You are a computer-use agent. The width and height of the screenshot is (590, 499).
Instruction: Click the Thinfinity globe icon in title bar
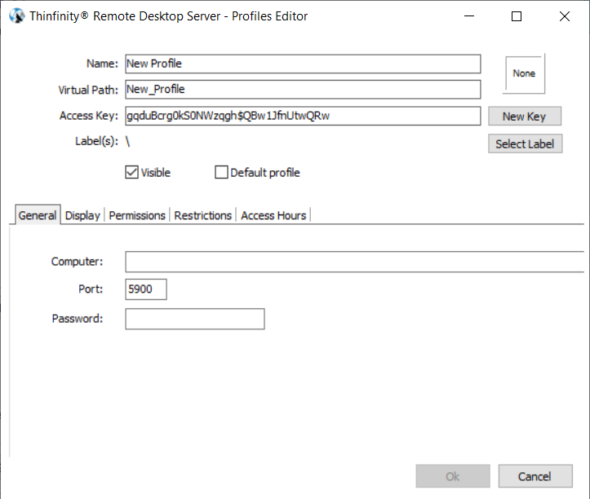click(x=17, y=16)
